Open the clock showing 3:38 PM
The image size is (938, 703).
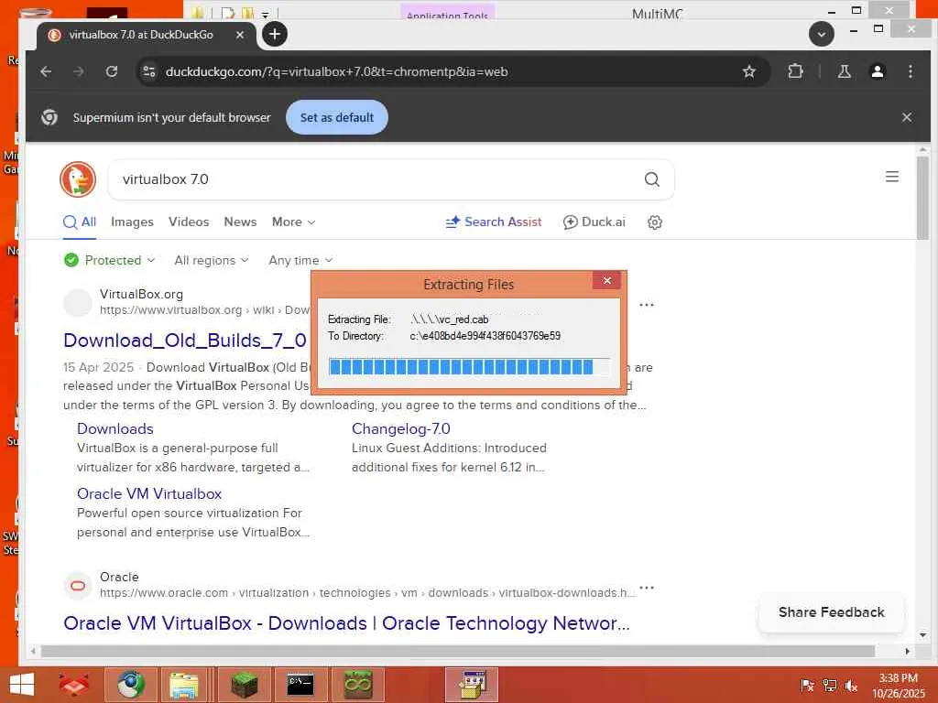[898, 686]
